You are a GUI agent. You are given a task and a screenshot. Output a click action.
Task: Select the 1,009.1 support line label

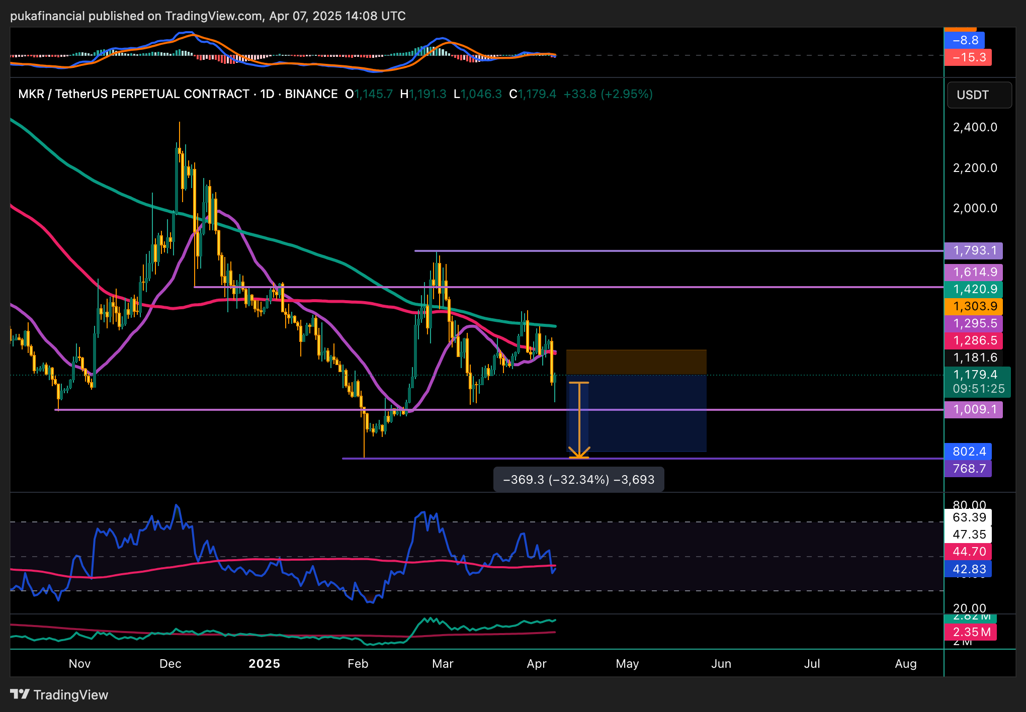973,409
